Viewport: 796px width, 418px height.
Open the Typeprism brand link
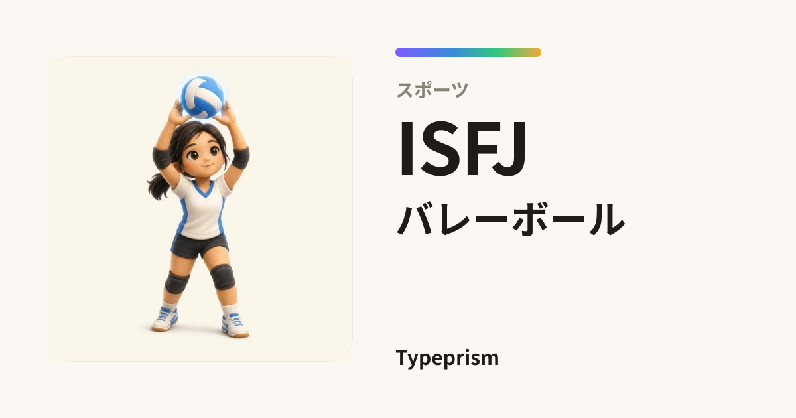pyautogui.click(x=447, y=358)
